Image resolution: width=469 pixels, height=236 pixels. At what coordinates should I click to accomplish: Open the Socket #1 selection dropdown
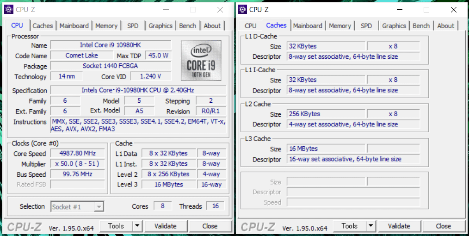tap(77, 207)
